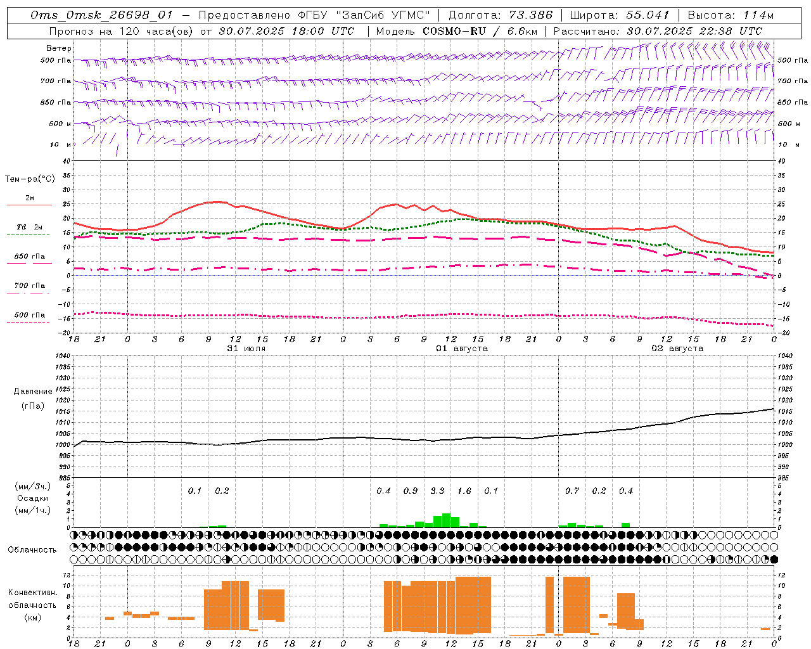The image size is (811, 649).
Task: Select the 700 гПа temperature legend entry
Action: [30, 286]
